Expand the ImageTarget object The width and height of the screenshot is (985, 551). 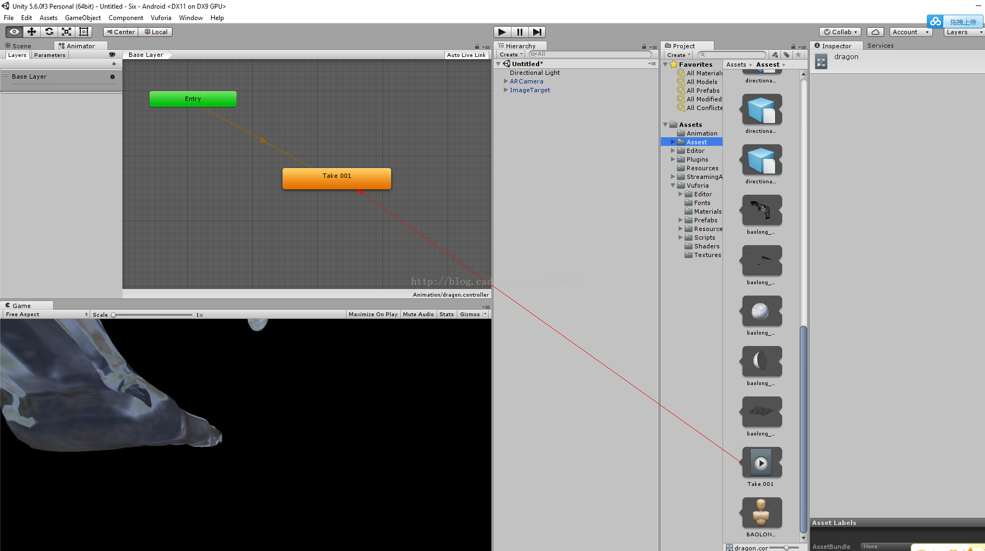pyautogui.click(x=506, y=90)
